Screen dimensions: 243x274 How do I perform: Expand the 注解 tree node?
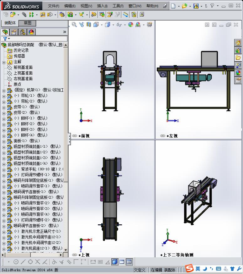[x=4, y=63]
